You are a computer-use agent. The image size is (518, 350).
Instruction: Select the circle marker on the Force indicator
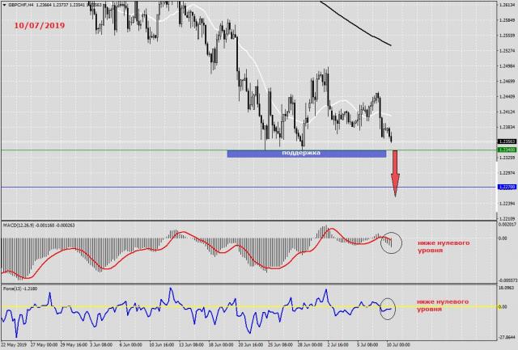pyautogui.click(x=389, y=307)
